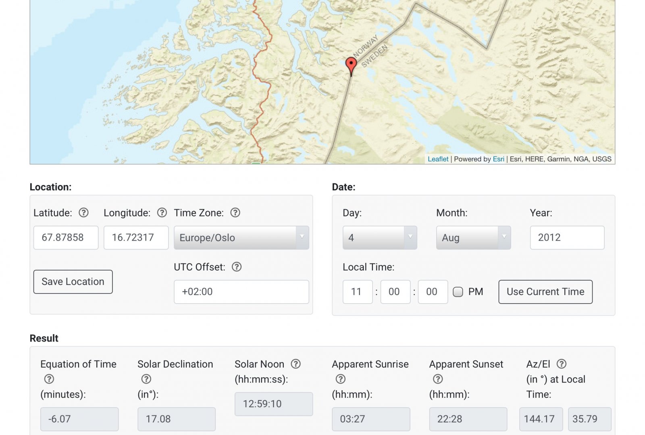Click the Year field showing 2012

coord(567,237)
